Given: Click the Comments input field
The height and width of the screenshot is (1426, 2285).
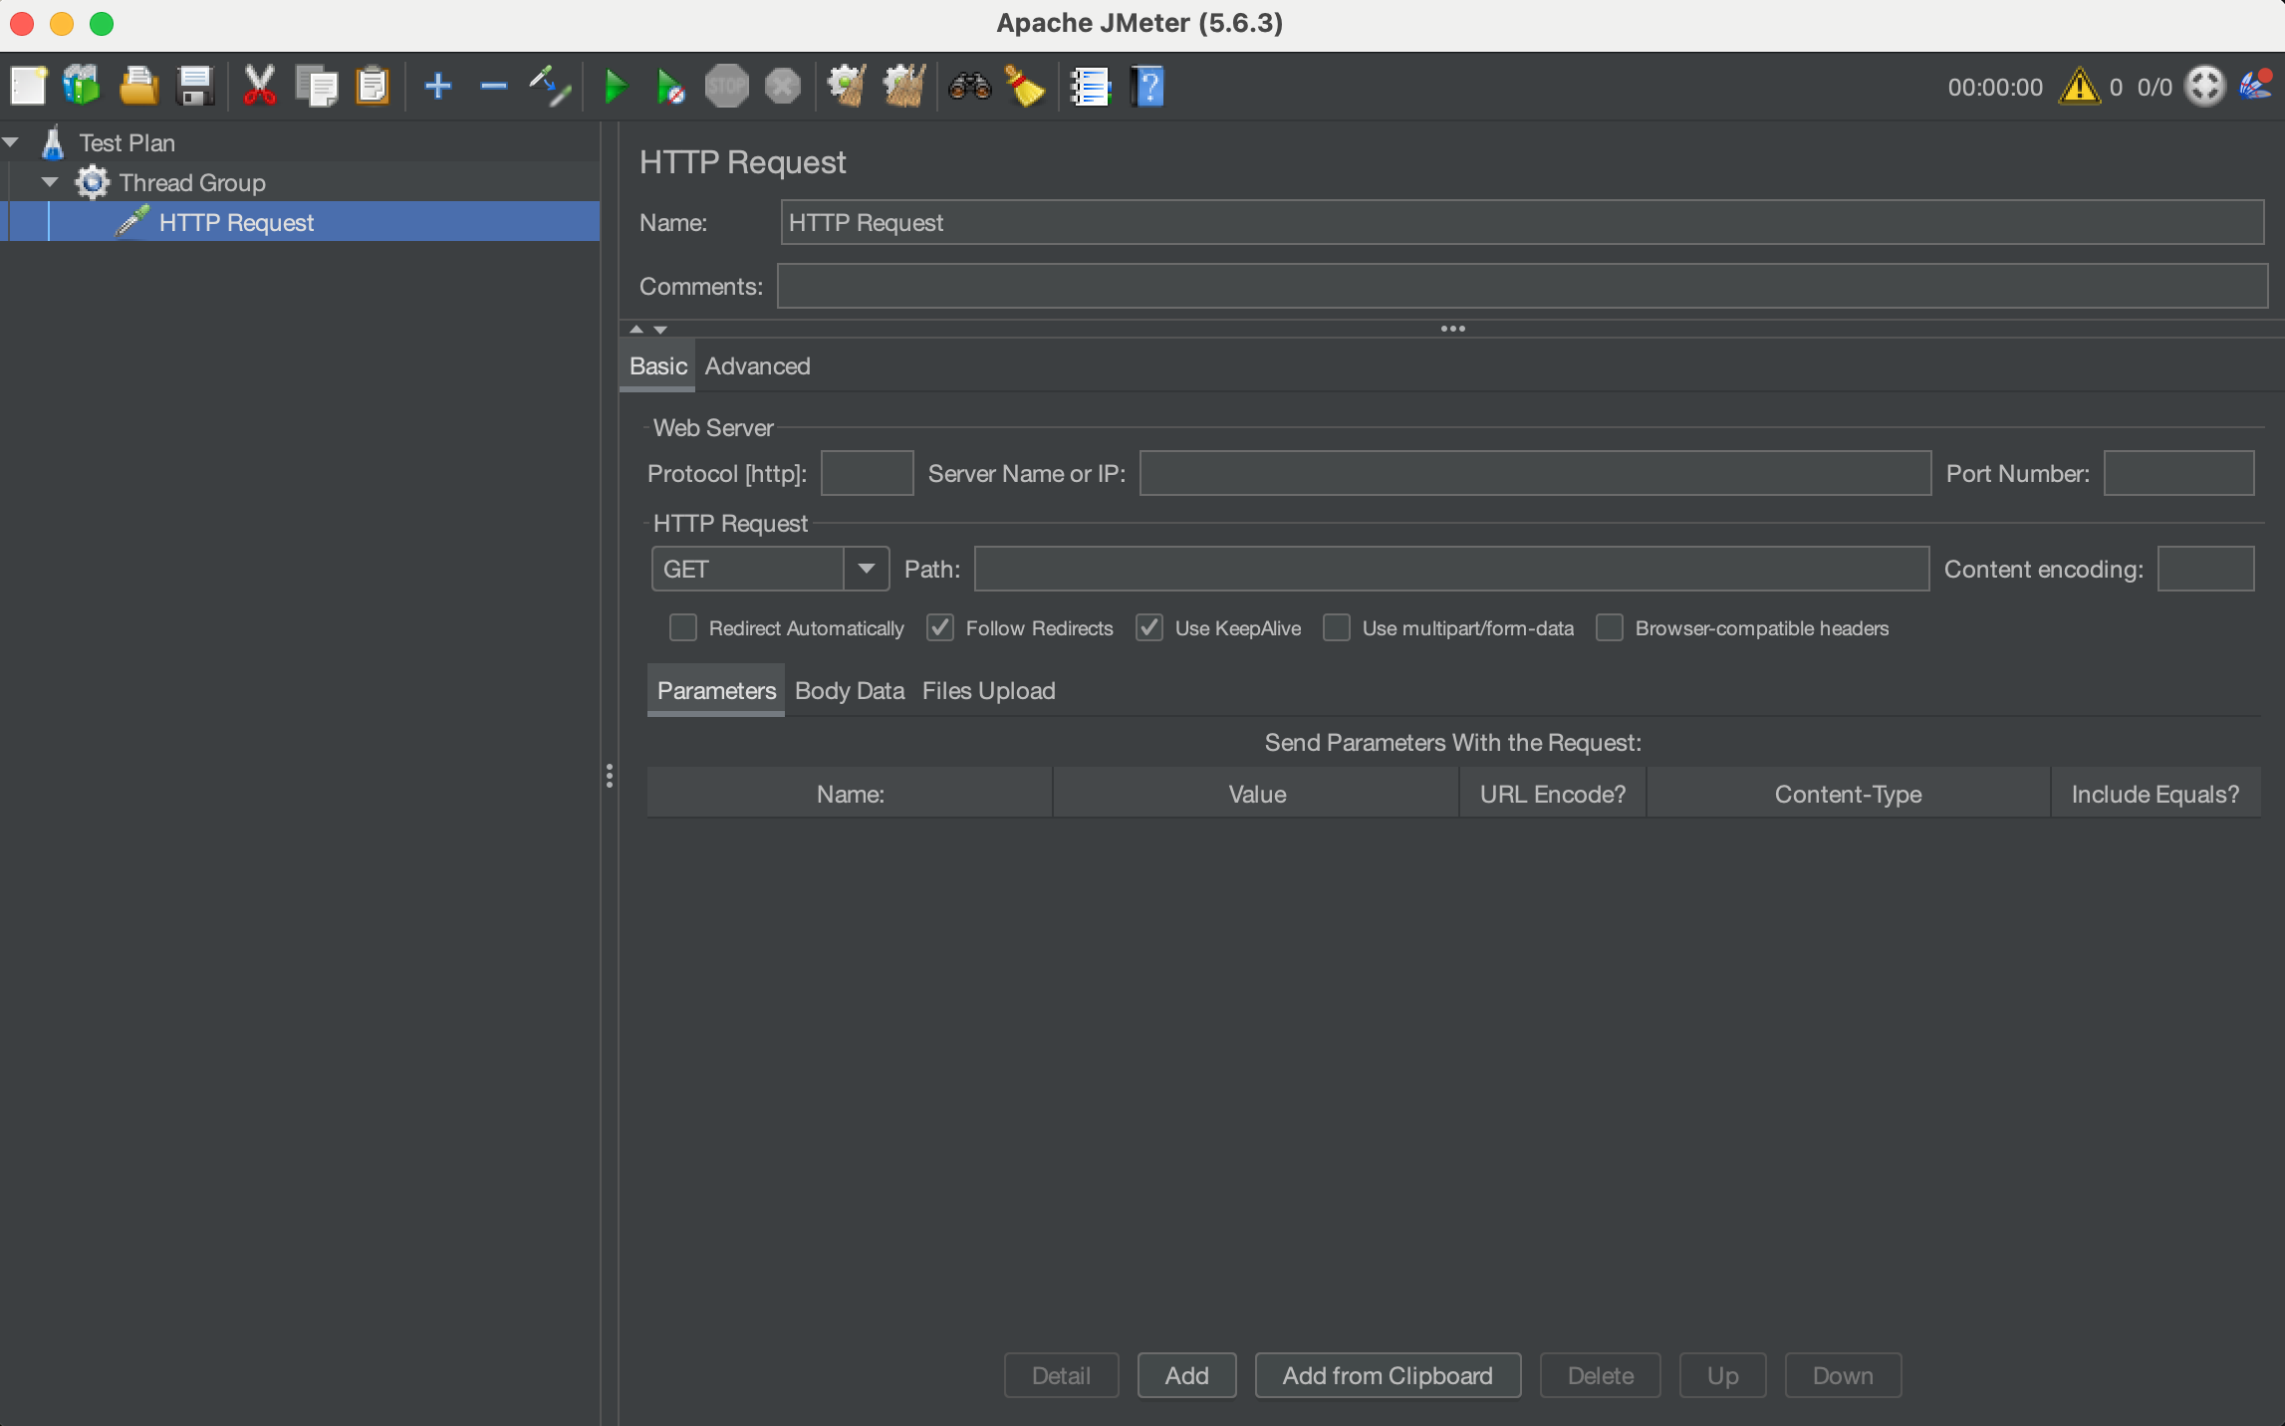Looking at the screenshot, I should [x=1522, y=286].
